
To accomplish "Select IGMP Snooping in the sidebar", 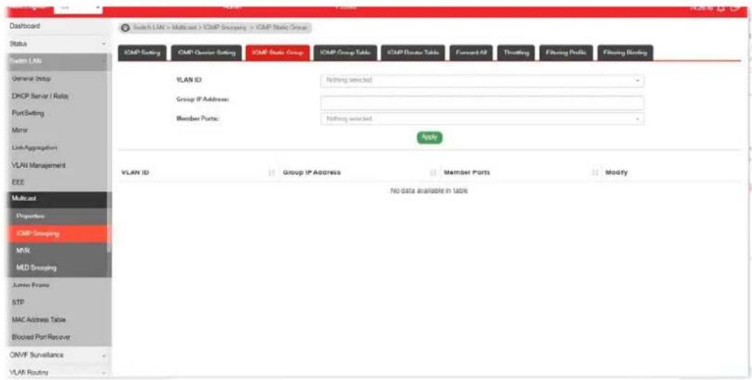I will pos(57,234).
